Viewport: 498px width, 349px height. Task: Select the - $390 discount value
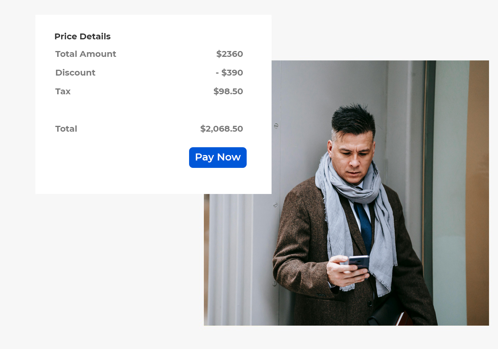[x=229, y=73]
